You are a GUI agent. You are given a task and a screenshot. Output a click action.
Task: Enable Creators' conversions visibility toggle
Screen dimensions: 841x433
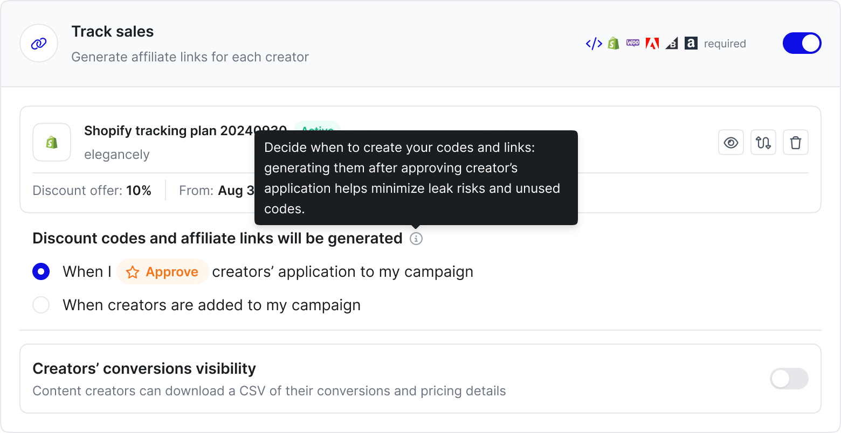789,379
